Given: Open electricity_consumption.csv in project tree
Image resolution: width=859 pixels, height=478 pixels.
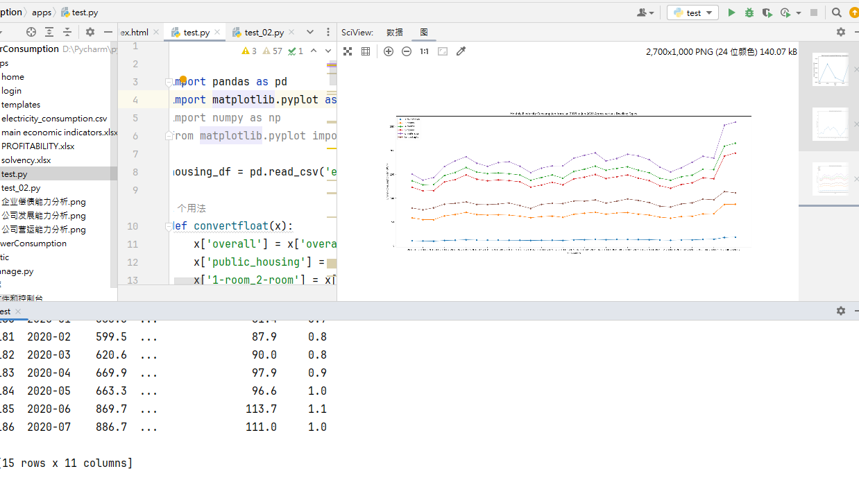Looking at the screenshot, I should [54, 119].
